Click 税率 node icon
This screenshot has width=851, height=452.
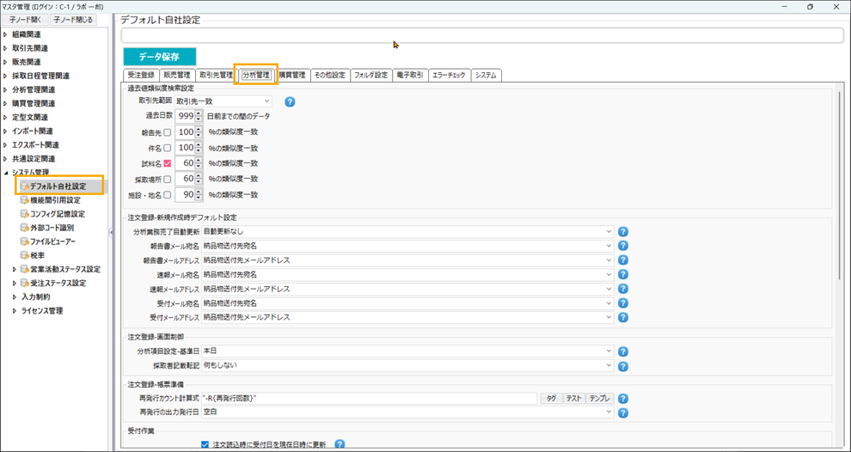pos(24,255)
